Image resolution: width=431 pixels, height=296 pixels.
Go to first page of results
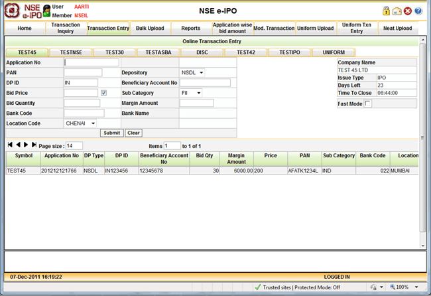10,145
